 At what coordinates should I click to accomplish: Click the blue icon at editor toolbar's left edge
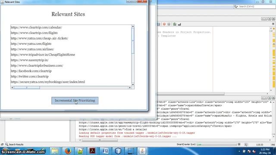click(158, 24)
